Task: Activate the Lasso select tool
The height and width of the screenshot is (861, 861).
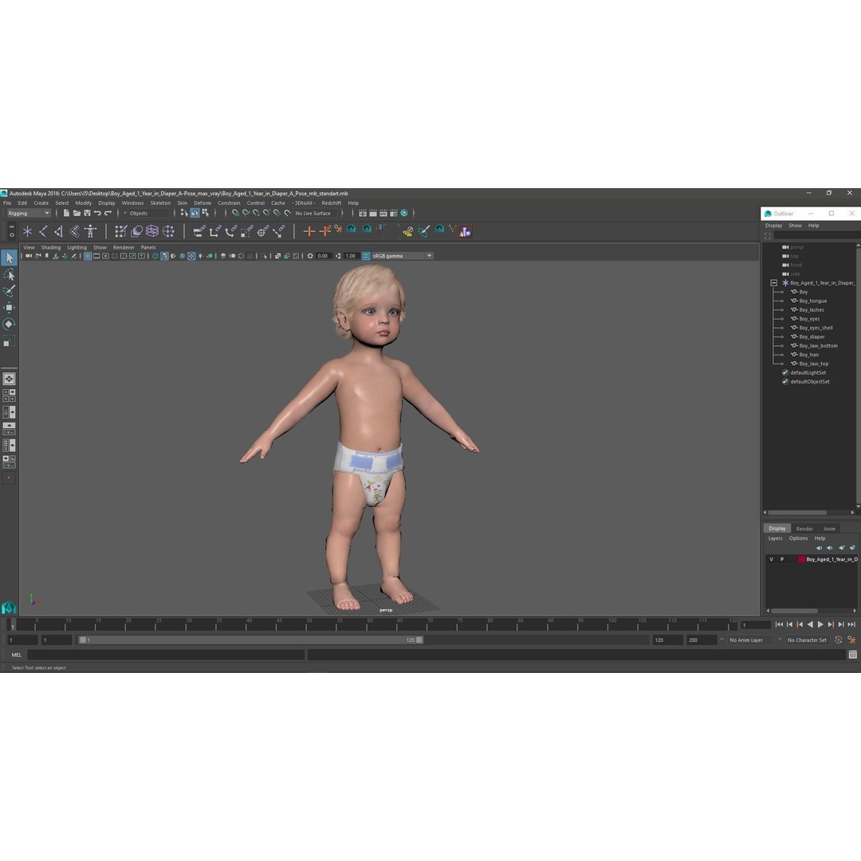Action: [10, 274]
